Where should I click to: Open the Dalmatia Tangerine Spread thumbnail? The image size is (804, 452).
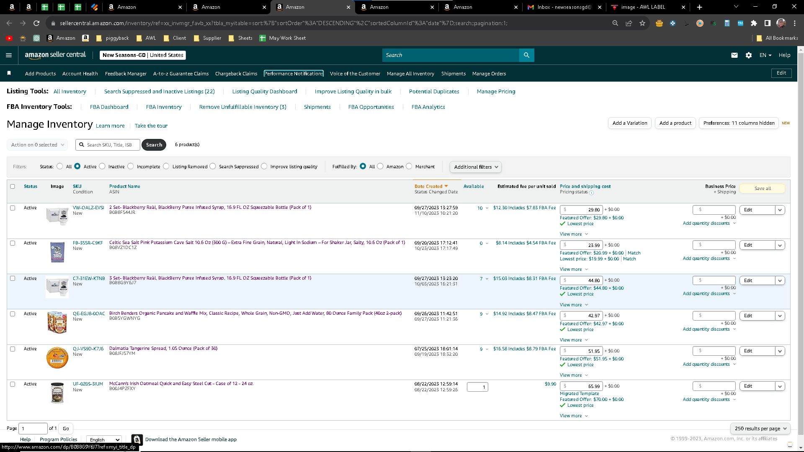[57, 357]
